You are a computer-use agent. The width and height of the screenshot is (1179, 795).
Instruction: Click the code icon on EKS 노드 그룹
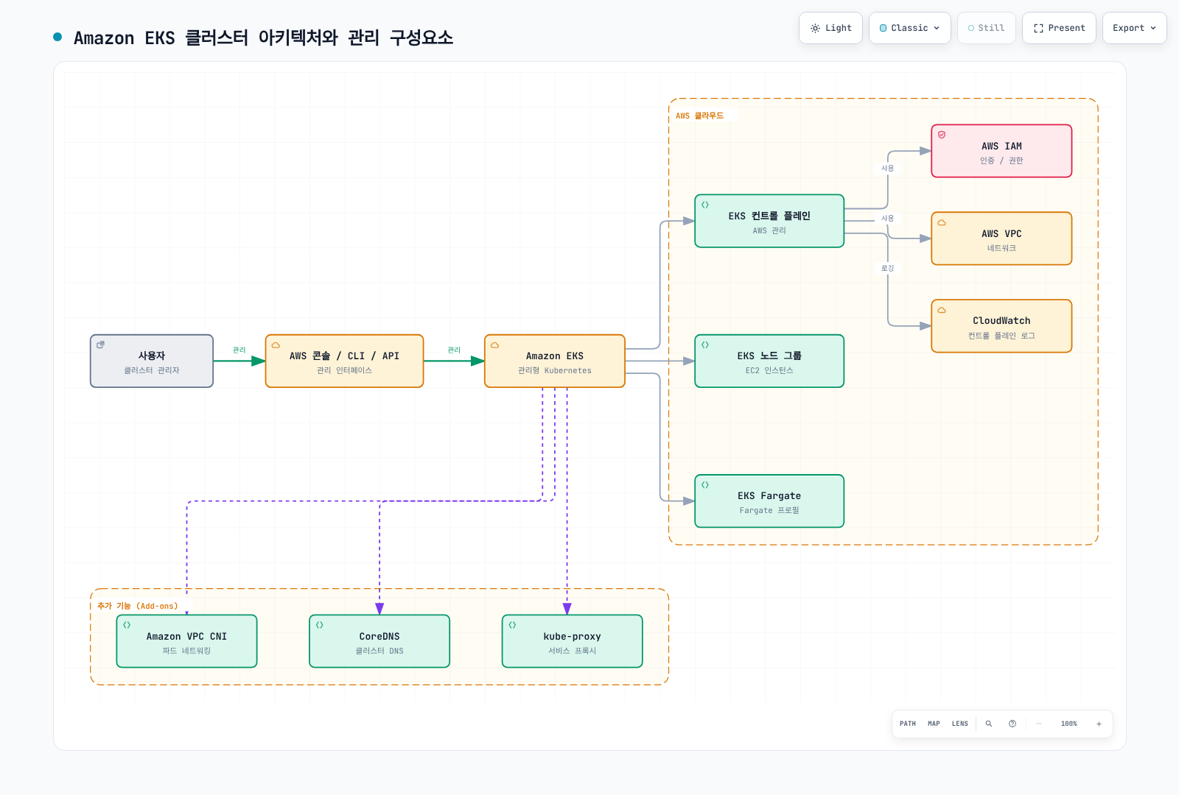[705, 344]
